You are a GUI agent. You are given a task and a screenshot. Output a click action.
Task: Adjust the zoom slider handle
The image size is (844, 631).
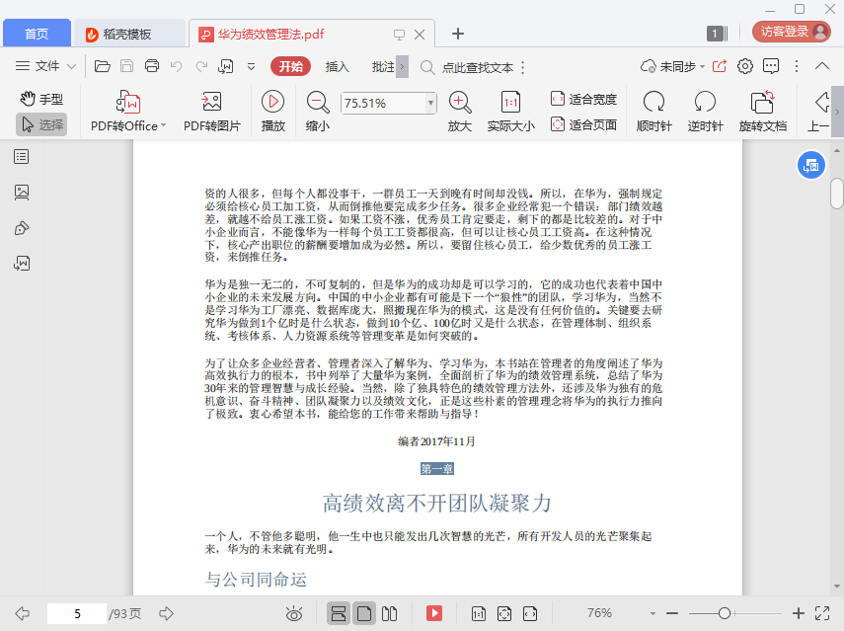725,613
